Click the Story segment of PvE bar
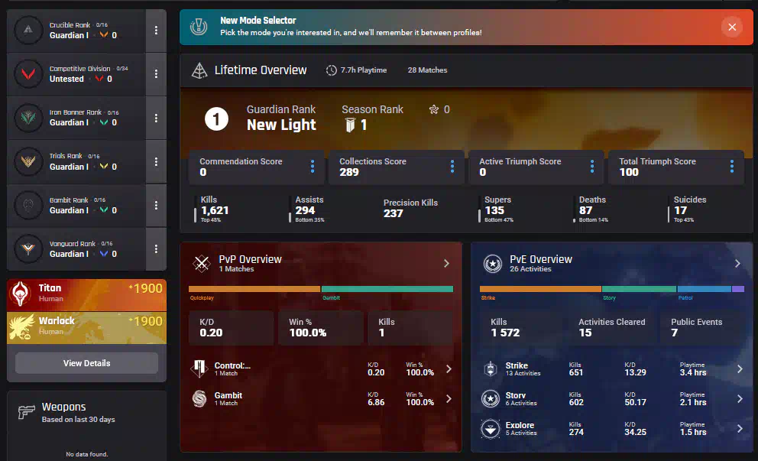 639,289
